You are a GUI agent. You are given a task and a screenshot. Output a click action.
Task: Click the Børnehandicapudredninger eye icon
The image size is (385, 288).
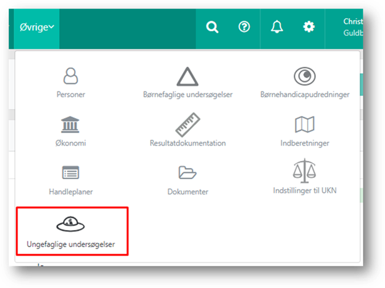[305, 77]
